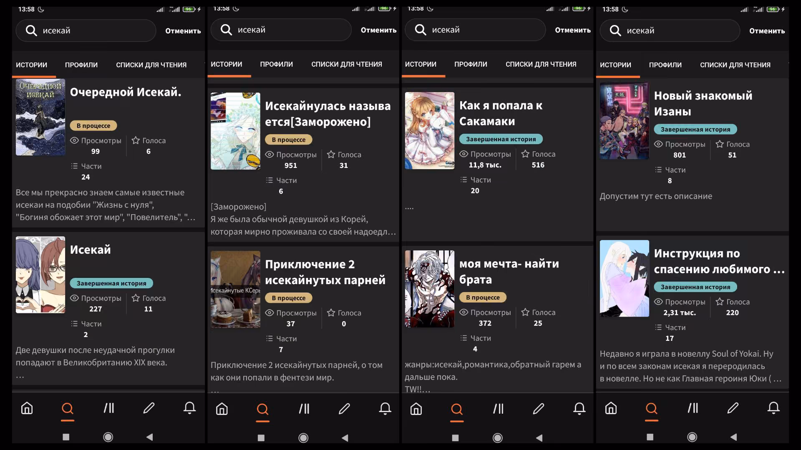Open story title 'Как я попала к Сакамаки'
Image resolution: width=801 pixels, height=450 pixels.
point(501,113)
